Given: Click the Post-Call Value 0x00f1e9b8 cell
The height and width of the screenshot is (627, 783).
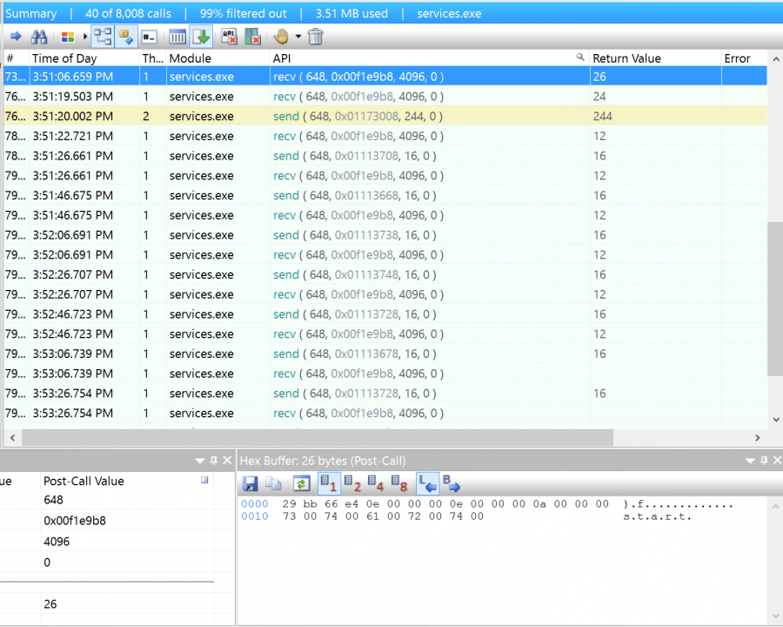Looking at the screenshot, I should pos(127,521).
